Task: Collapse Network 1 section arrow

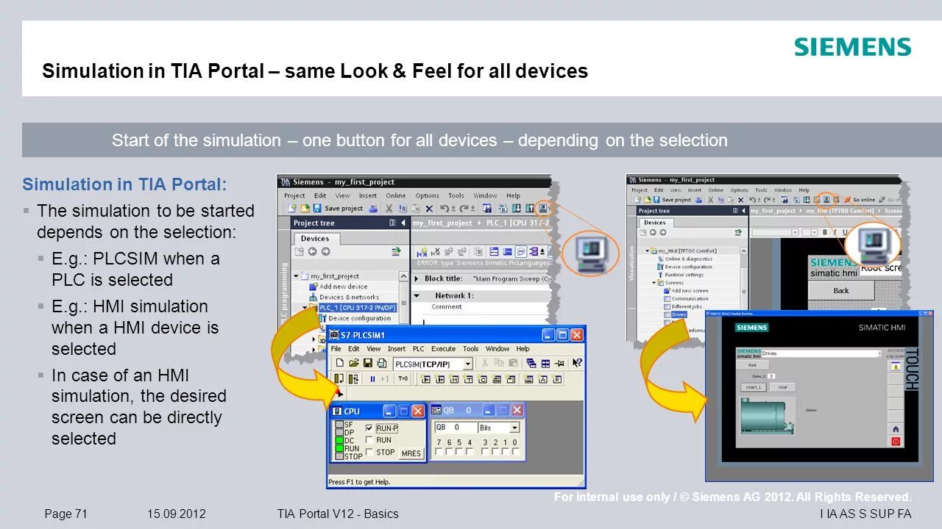Action: (417, 295)
